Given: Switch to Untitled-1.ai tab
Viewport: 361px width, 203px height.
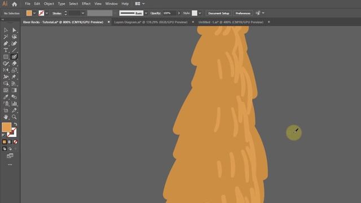Looking at the screenshot, I should click(x=231, y=22).
